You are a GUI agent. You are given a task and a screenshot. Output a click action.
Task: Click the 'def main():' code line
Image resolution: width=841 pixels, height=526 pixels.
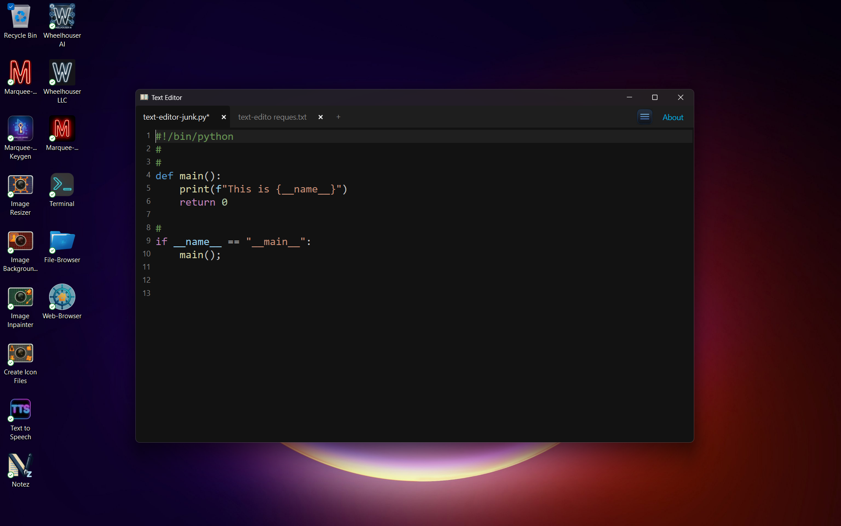188,176
